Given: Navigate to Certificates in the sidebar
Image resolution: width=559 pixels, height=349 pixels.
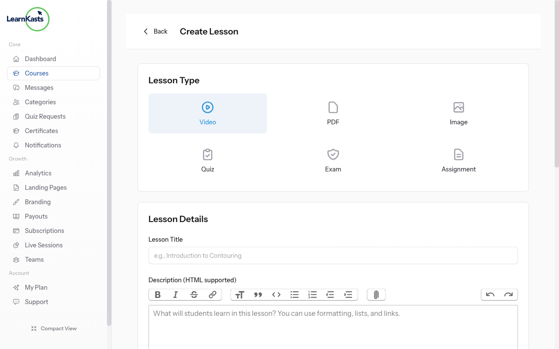Looking at the screenshot, I should click(x=41, y=130).
